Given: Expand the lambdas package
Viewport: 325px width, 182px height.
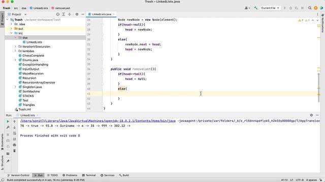Looking at the screenshot, I should [15, 51].
